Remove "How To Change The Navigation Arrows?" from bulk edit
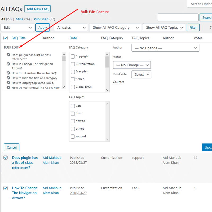This screenshot has width=212, height=212. 9,64
